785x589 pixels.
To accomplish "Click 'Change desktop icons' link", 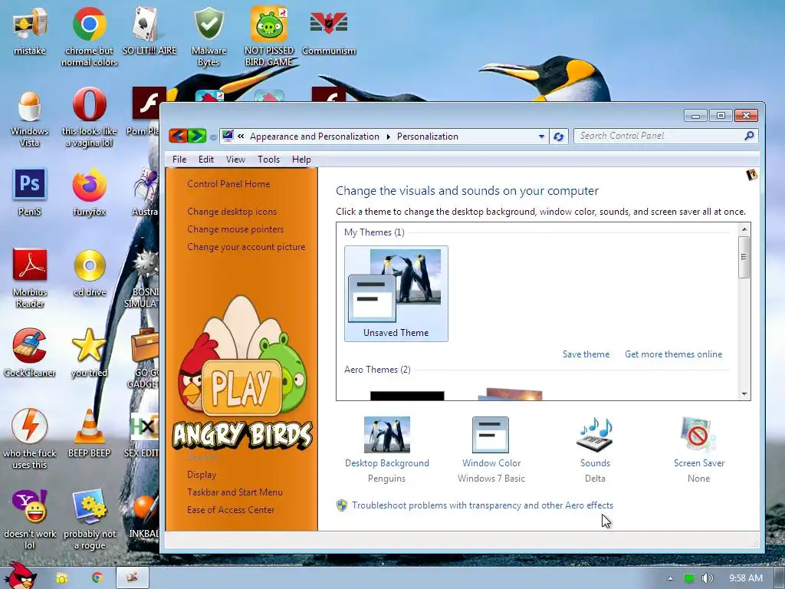I will pyautogui.click(x=232, y=212).
